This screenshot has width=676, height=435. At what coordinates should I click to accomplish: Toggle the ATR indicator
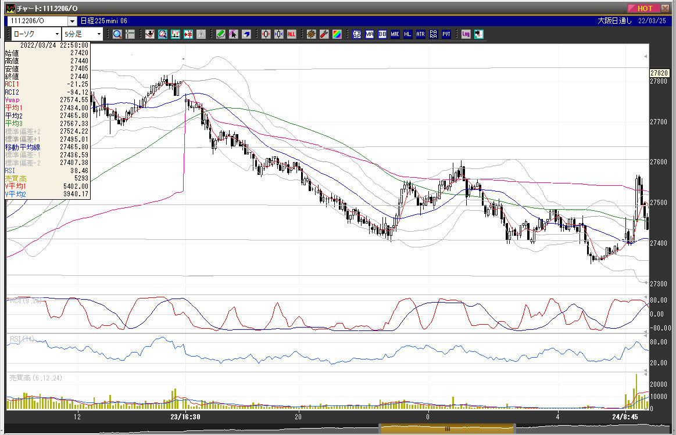[x=420, y=34]
